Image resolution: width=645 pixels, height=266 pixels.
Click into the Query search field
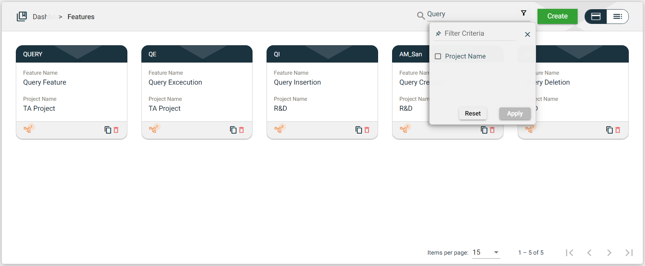(x=471, y=14)
